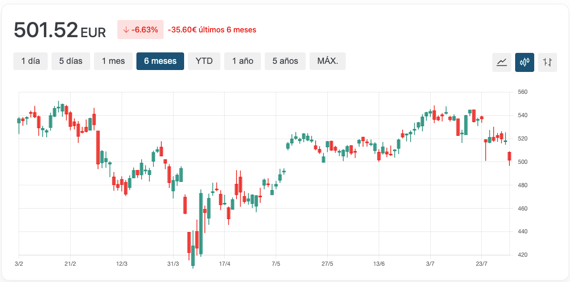570x282 pixels.
Task: Select the 5 días time range
Action: click(x=71, y=61)
